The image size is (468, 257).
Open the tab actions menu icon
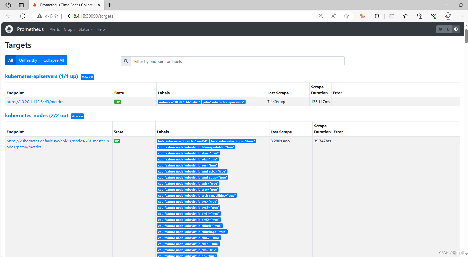[21, 5]
